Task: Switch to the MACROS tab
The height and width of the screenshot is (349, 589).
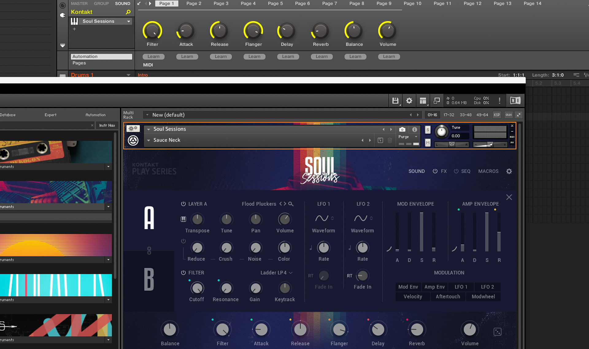Action: pyautogui.click(x=488, y=171)
